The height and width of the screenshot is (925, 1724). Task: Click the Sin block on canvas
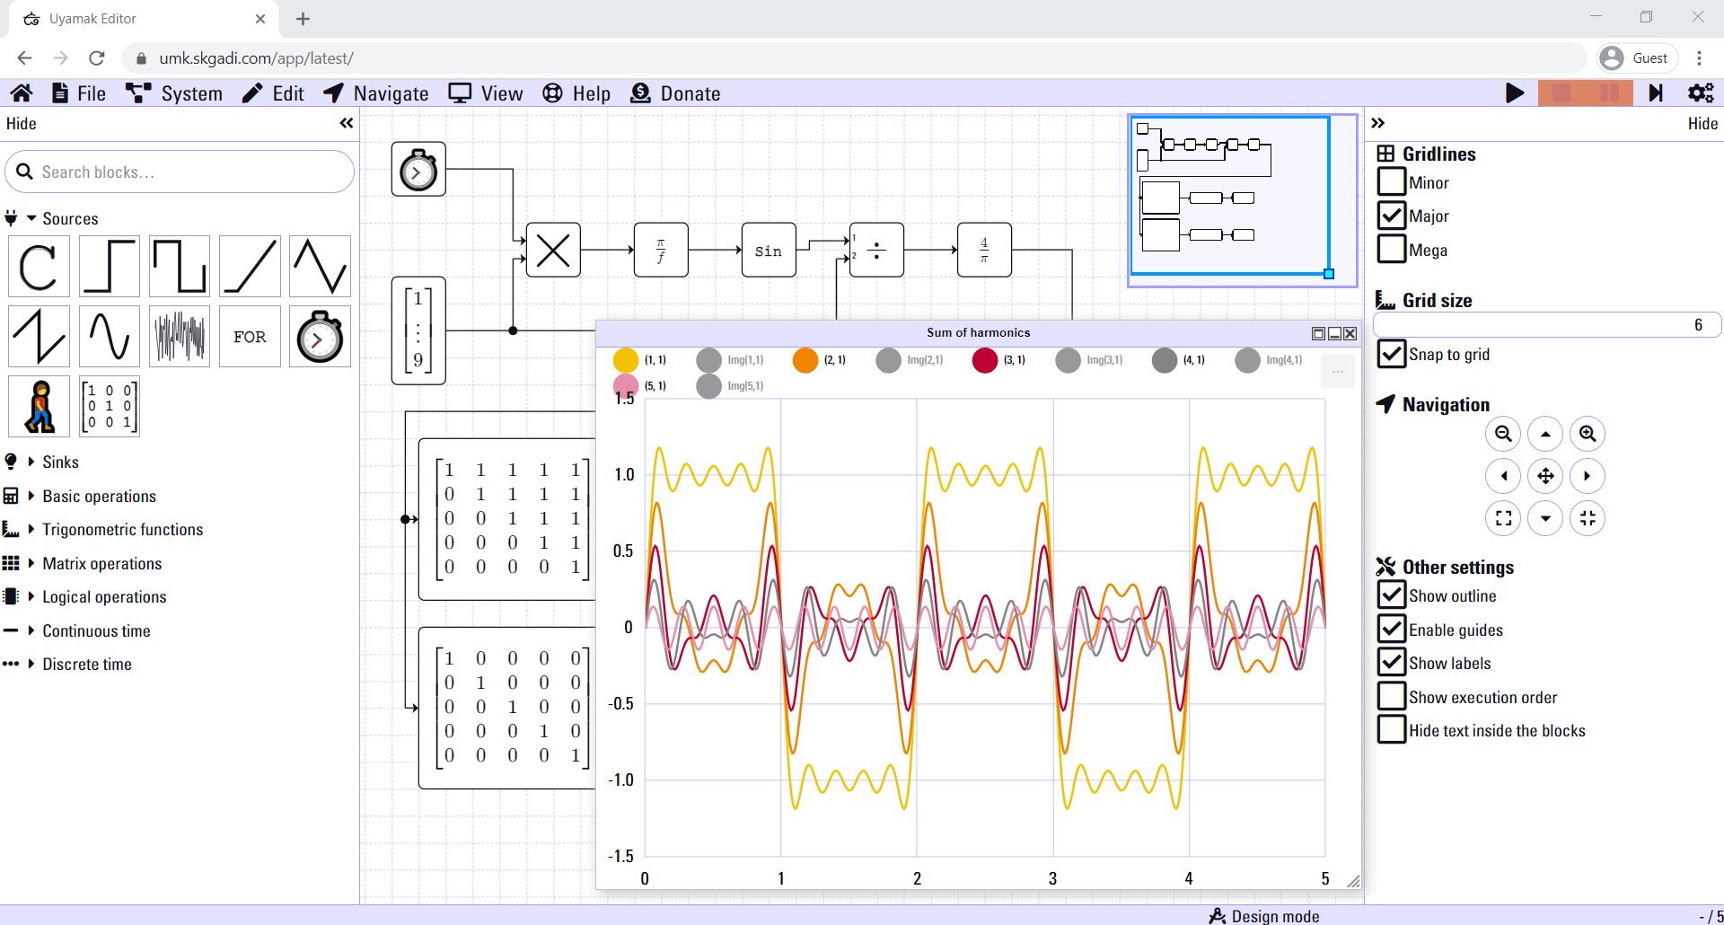[769, 250]
